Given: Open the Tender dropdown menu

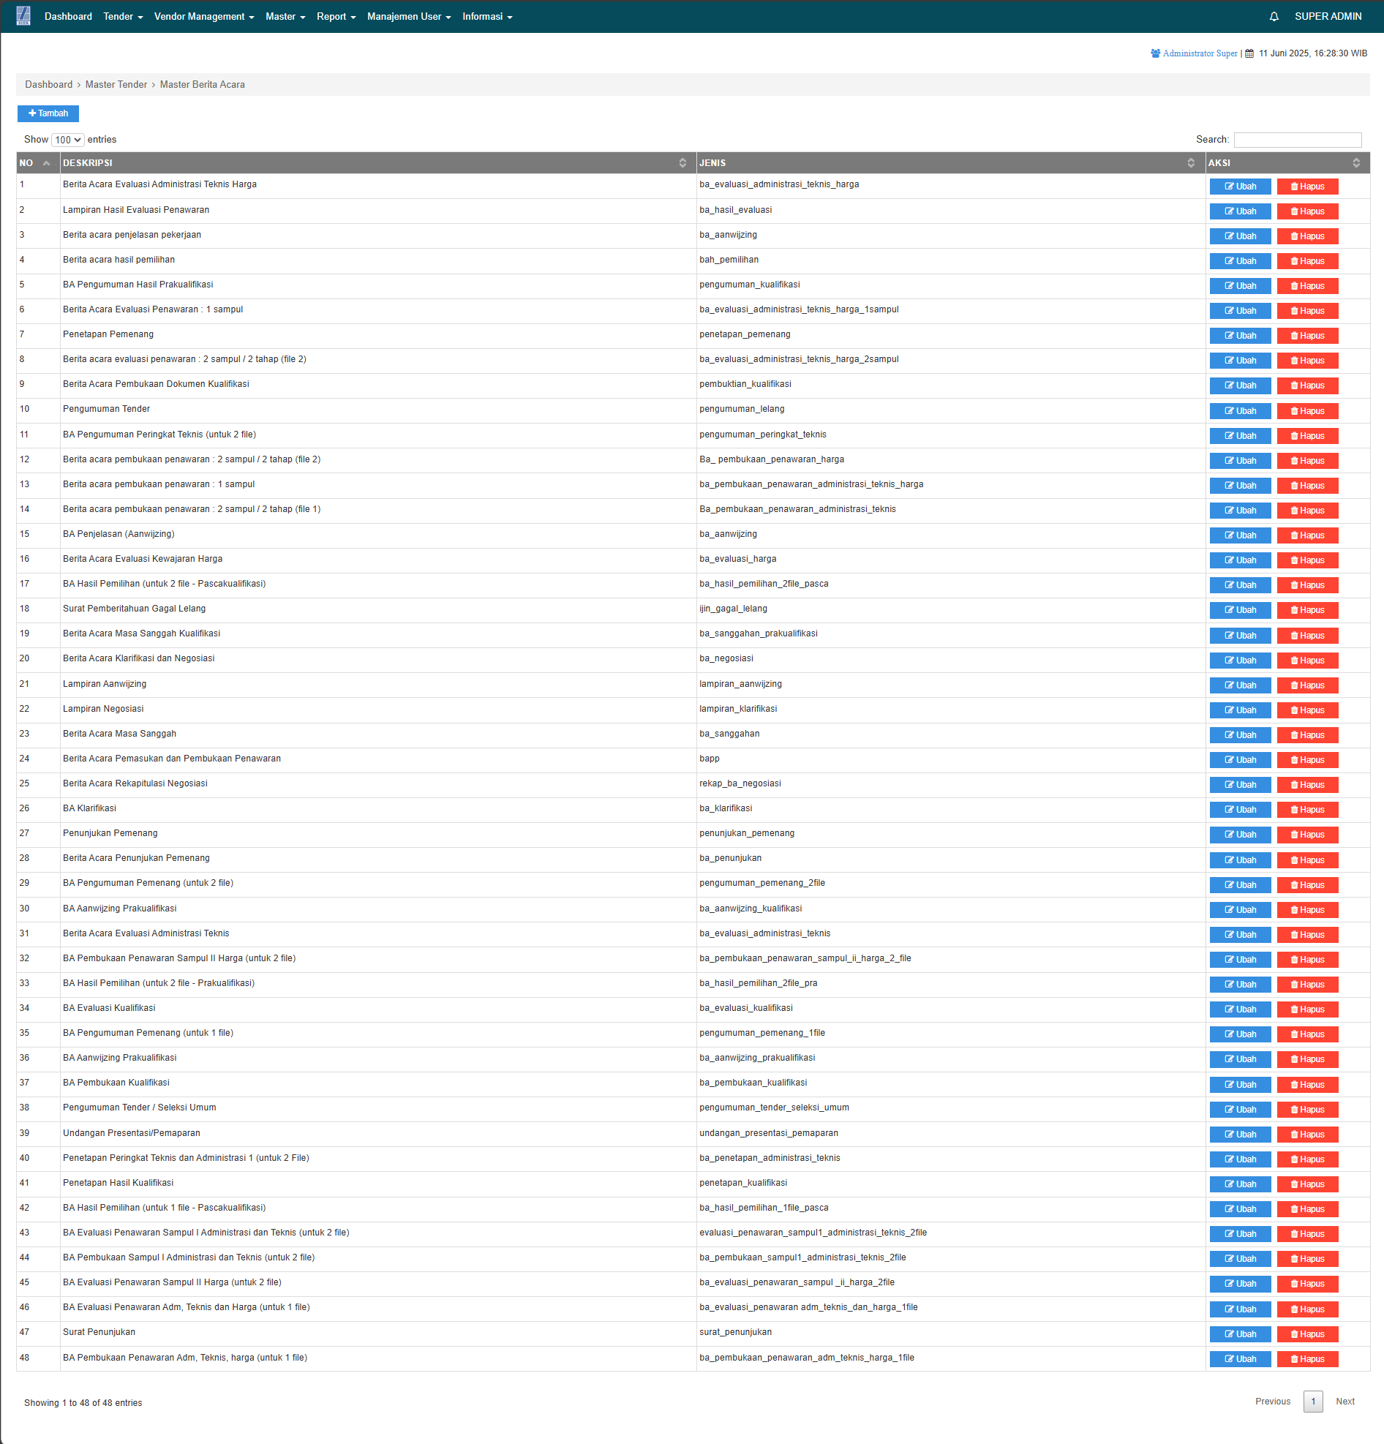Looking at the screenshot, I should pos(123,16).
